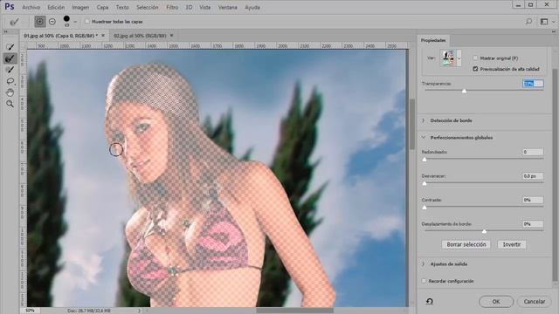The height and width of the screenshot is (314, 559).
Task: Collapse the right properties panel arrows
Action: pyautogui.click(x=553, y=32)
